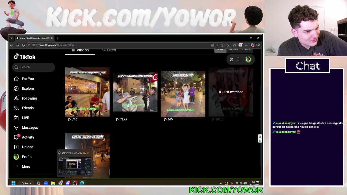
Task: Open the Edge browser profile icon
Action: coord(240,45)
